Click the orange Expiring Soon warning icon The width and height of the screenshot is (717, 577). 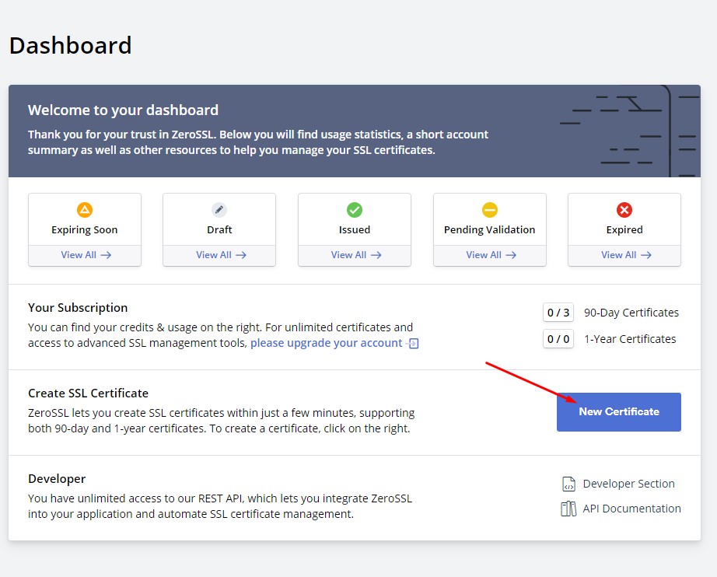(85, 210)
